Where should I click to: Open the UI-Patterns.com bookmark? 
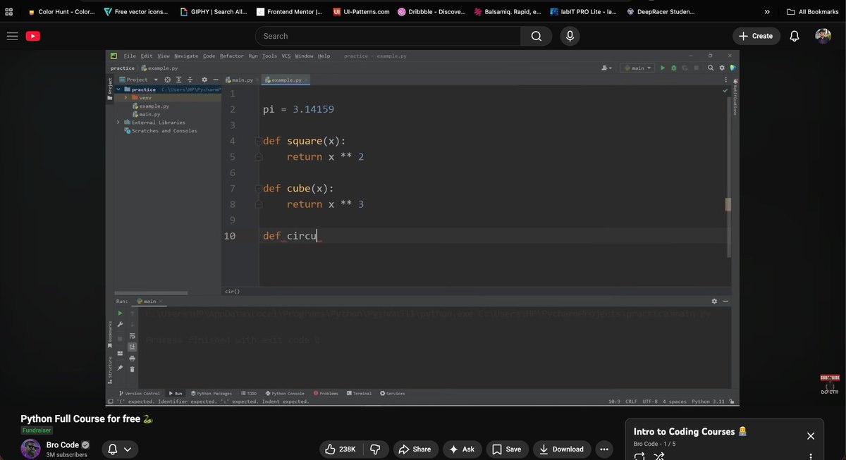click(361, 11)
